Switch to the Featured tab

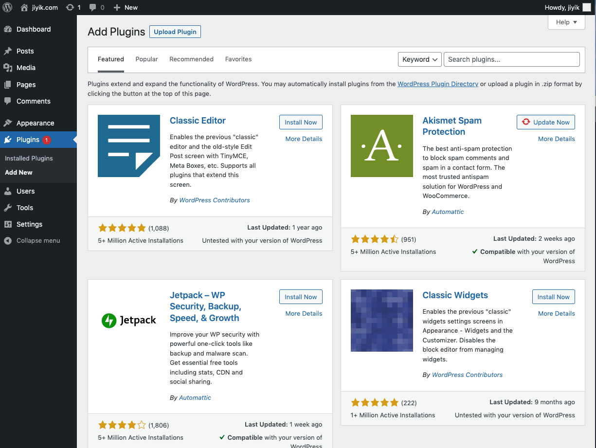pos(111,59)
